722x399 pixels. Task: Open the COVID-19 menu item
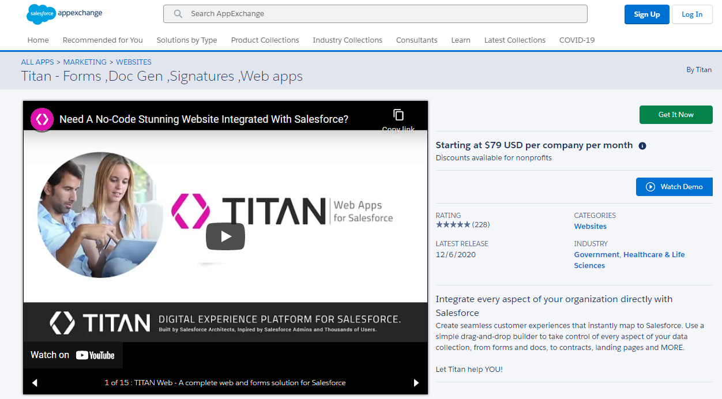pyautogui.click(x=577, y=40)
